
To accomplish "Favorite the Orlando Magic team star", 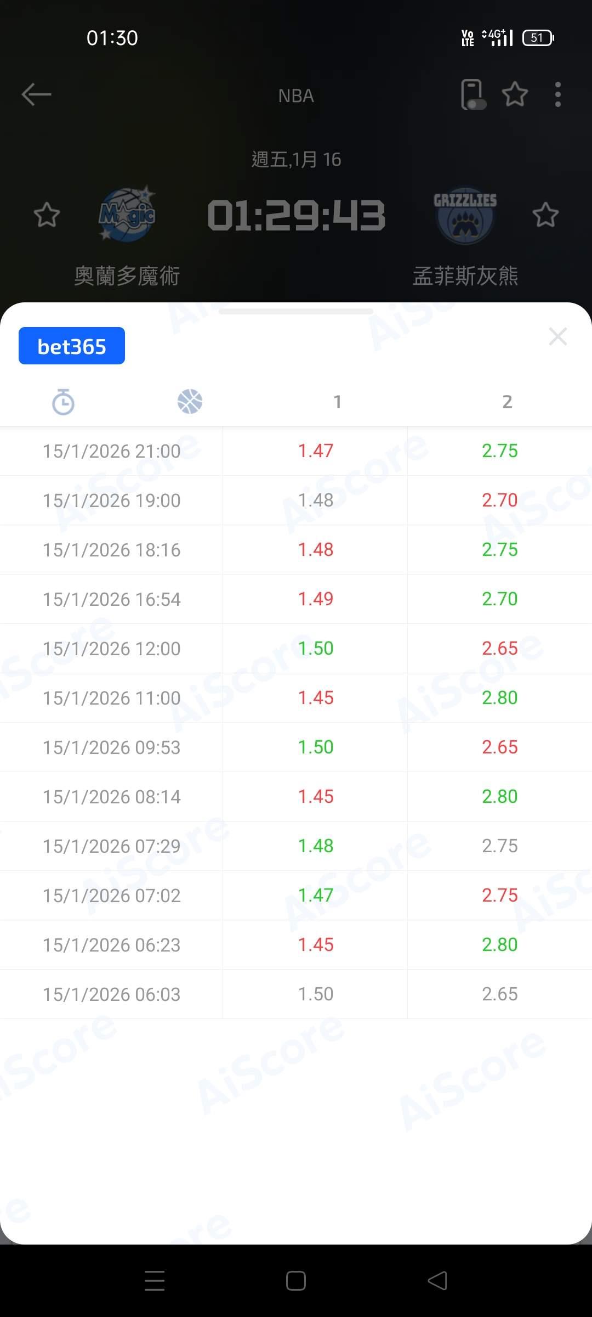I will (x=47, y=215).
